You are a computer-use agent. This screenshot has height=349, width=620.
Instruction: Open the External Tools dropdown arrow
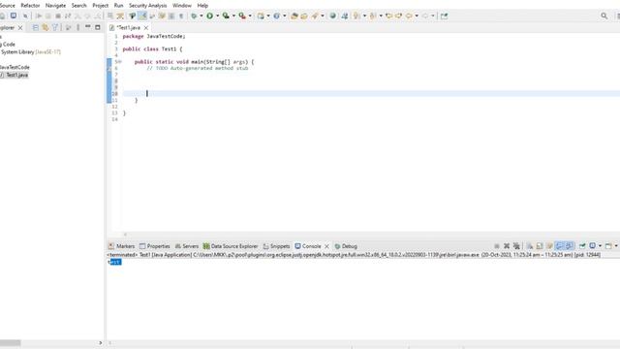tap(250, 16)
